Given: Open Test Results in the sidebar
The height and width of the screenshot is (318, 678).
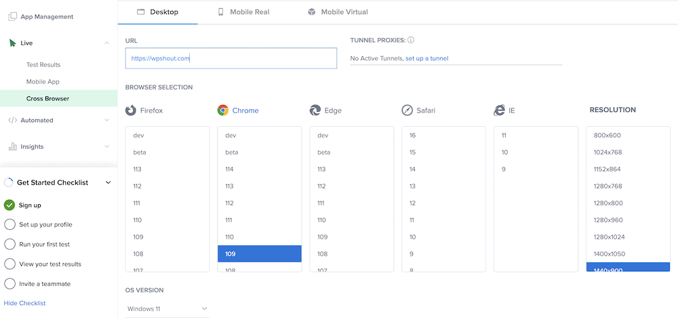Looking at the screenshot, I should pyautogui.click(x=43, y=65).
